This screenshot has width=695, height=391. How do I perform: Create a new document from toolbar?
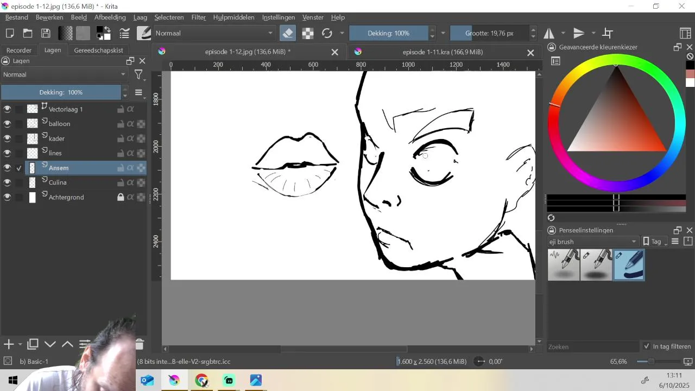coord(9,33)
